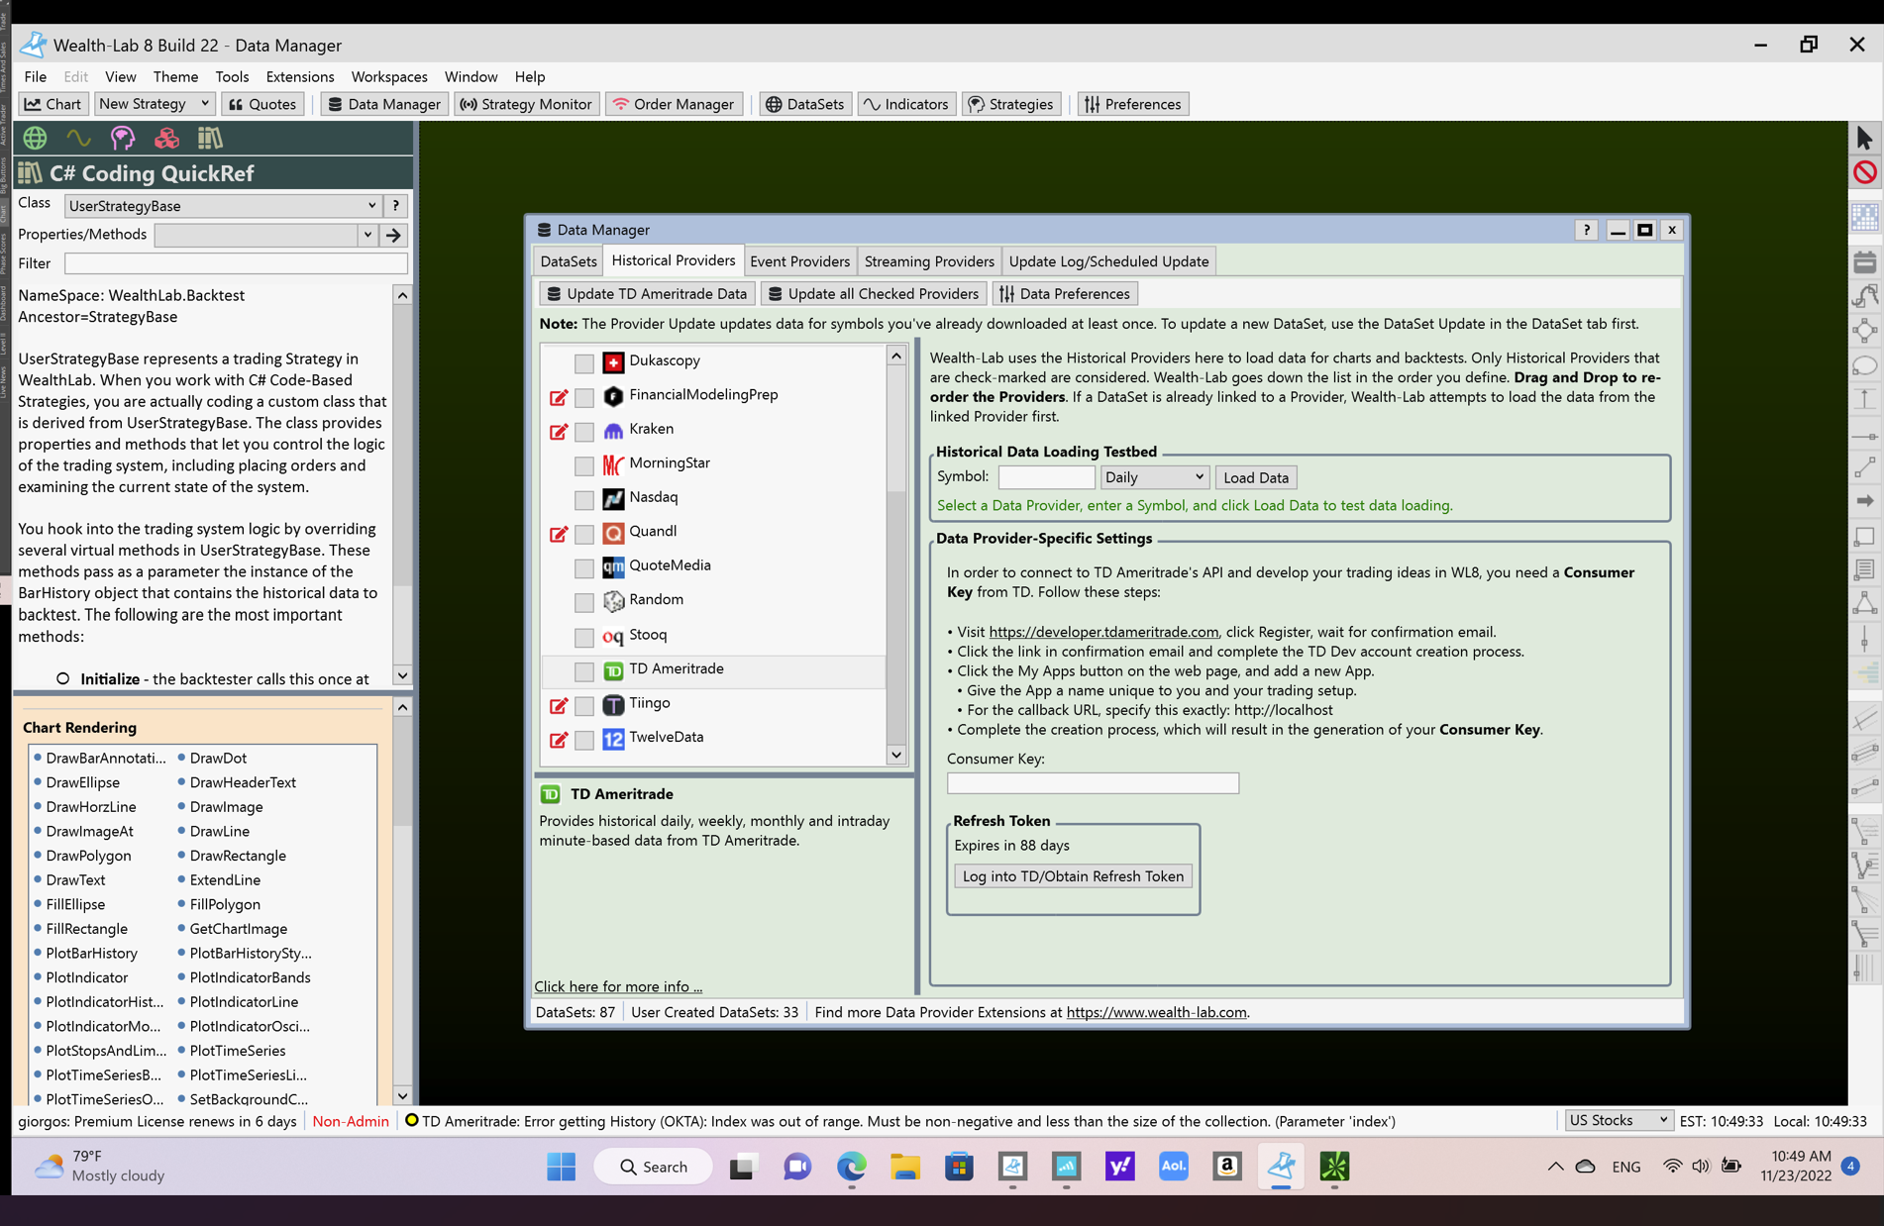1884x1226 pixels.
Task: Click the pink head strategies icon
Action: tap(122, 138)
